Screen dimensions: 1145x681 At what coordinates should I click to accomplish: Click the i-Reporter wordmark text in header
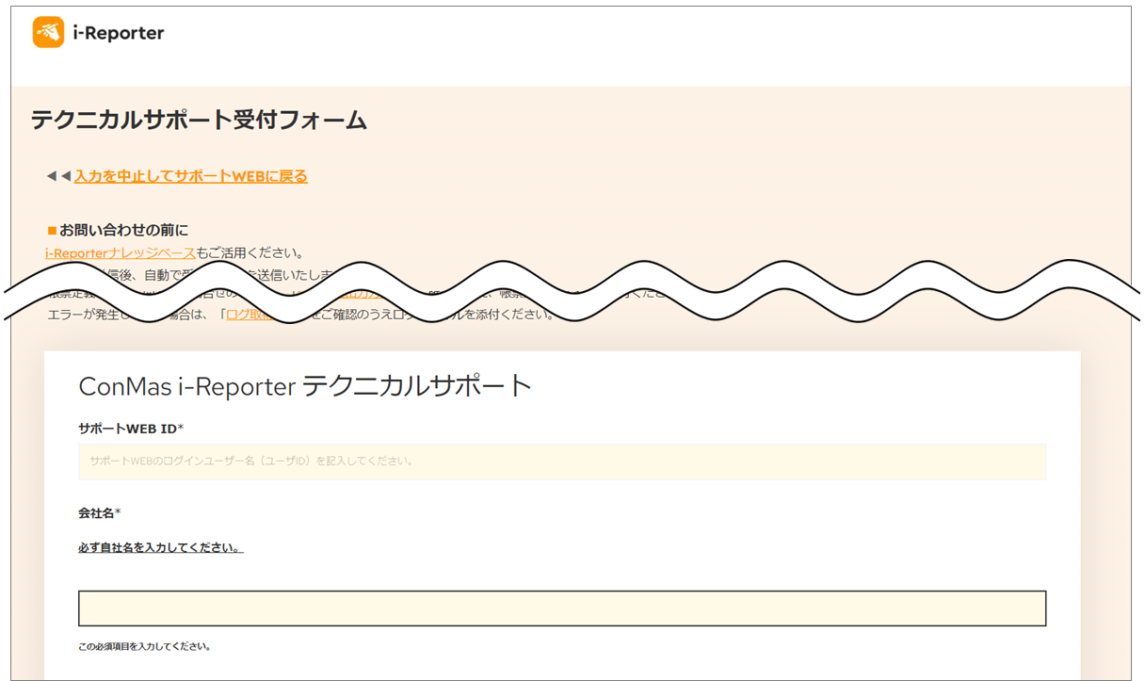coord(118,33)
